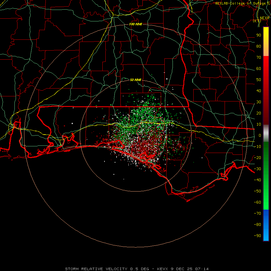Click the NEXR label near the color scale

tap(265, 18)
